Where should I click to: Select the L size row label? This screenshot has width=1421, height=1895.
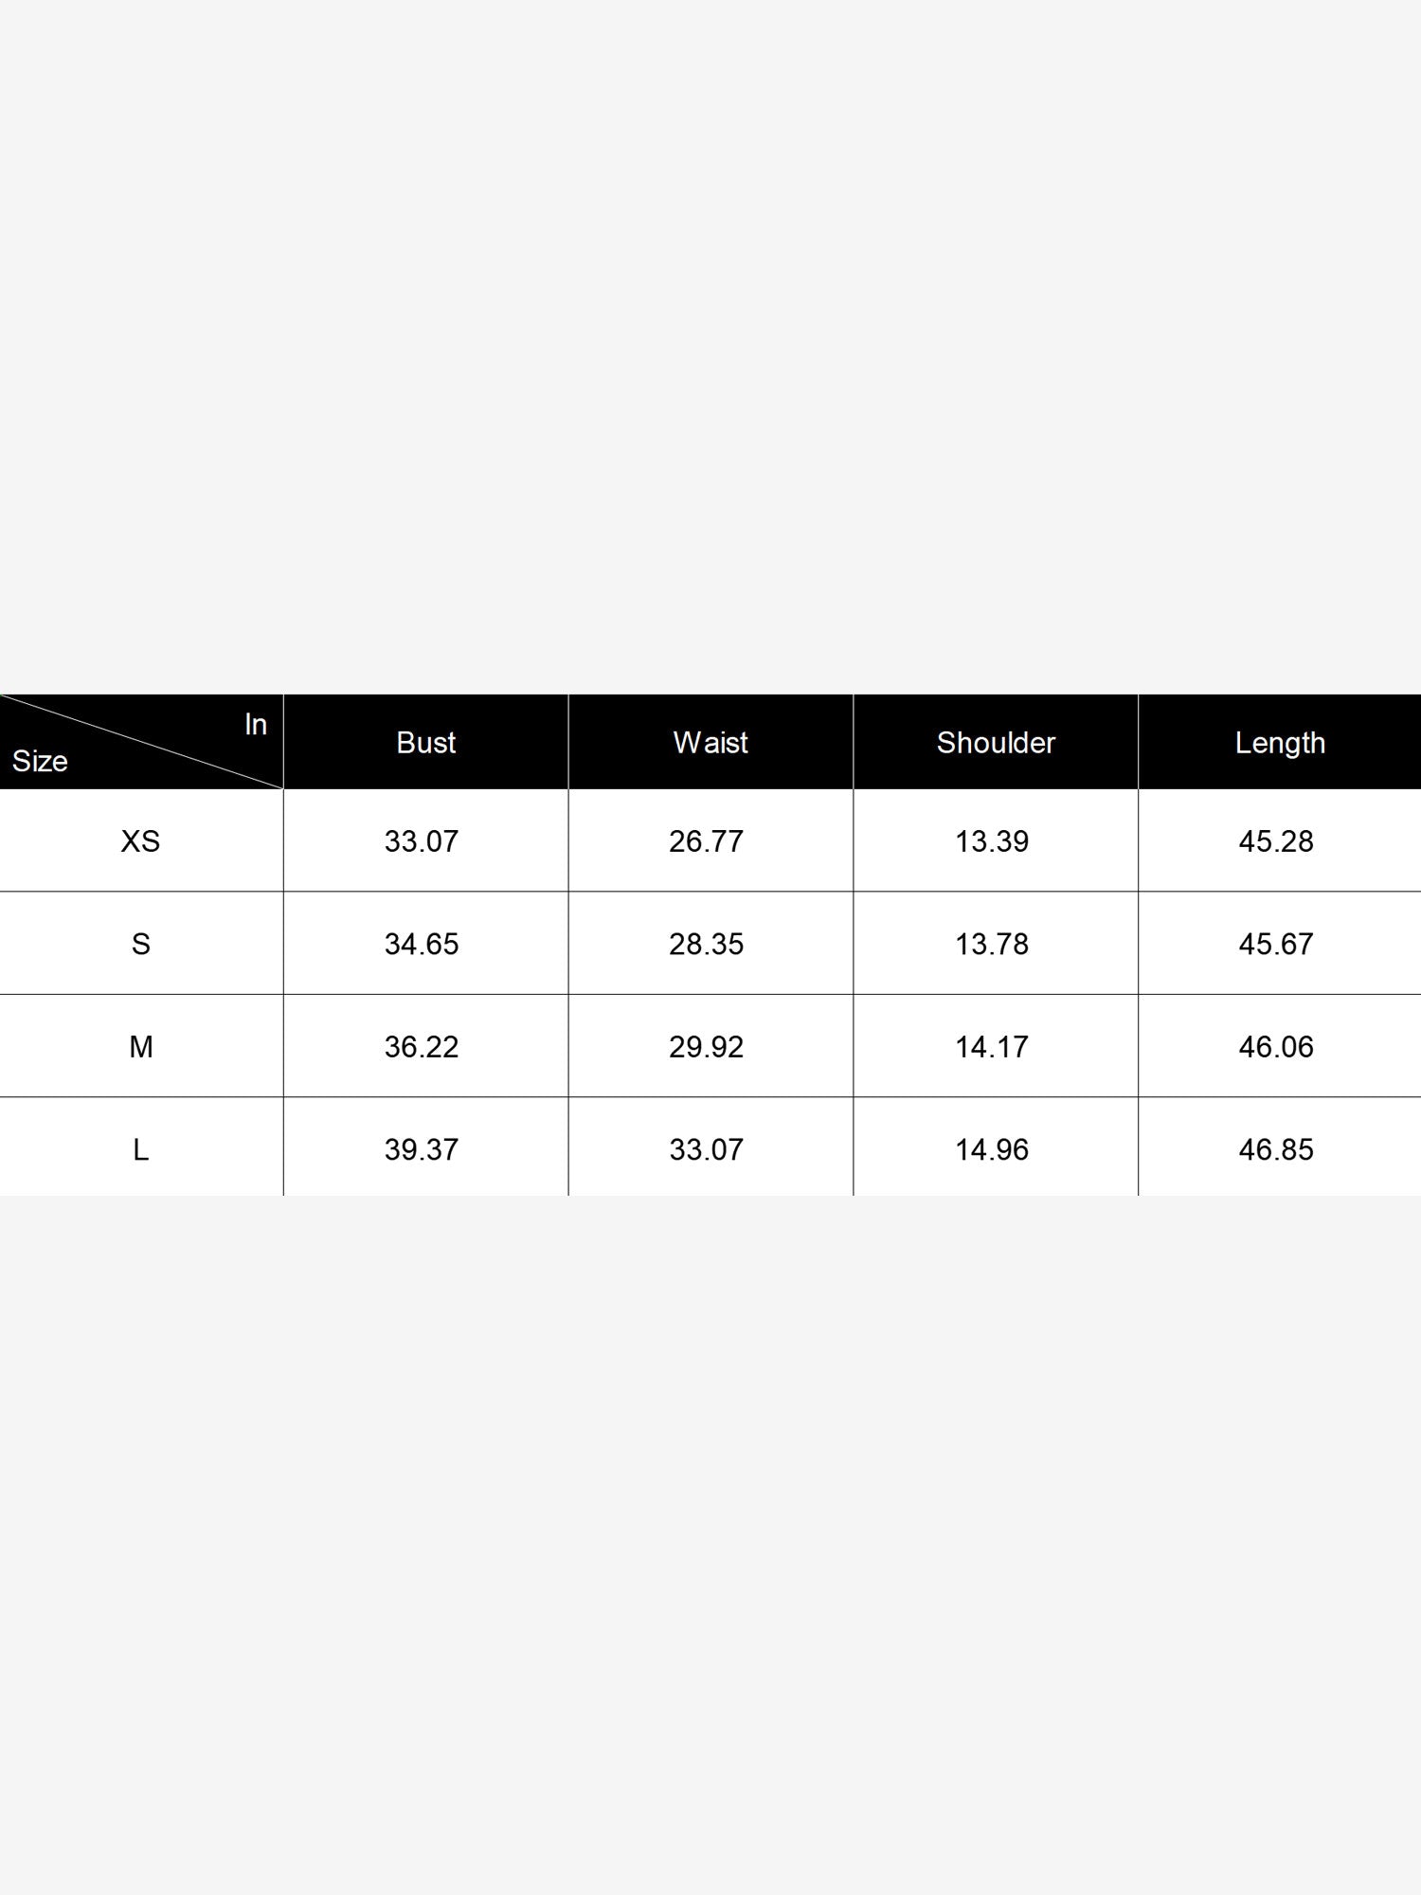coord(140,1149)
